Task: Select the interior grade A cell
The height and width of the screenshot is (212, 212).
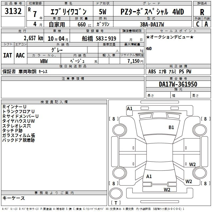Action: click(206, 24)
